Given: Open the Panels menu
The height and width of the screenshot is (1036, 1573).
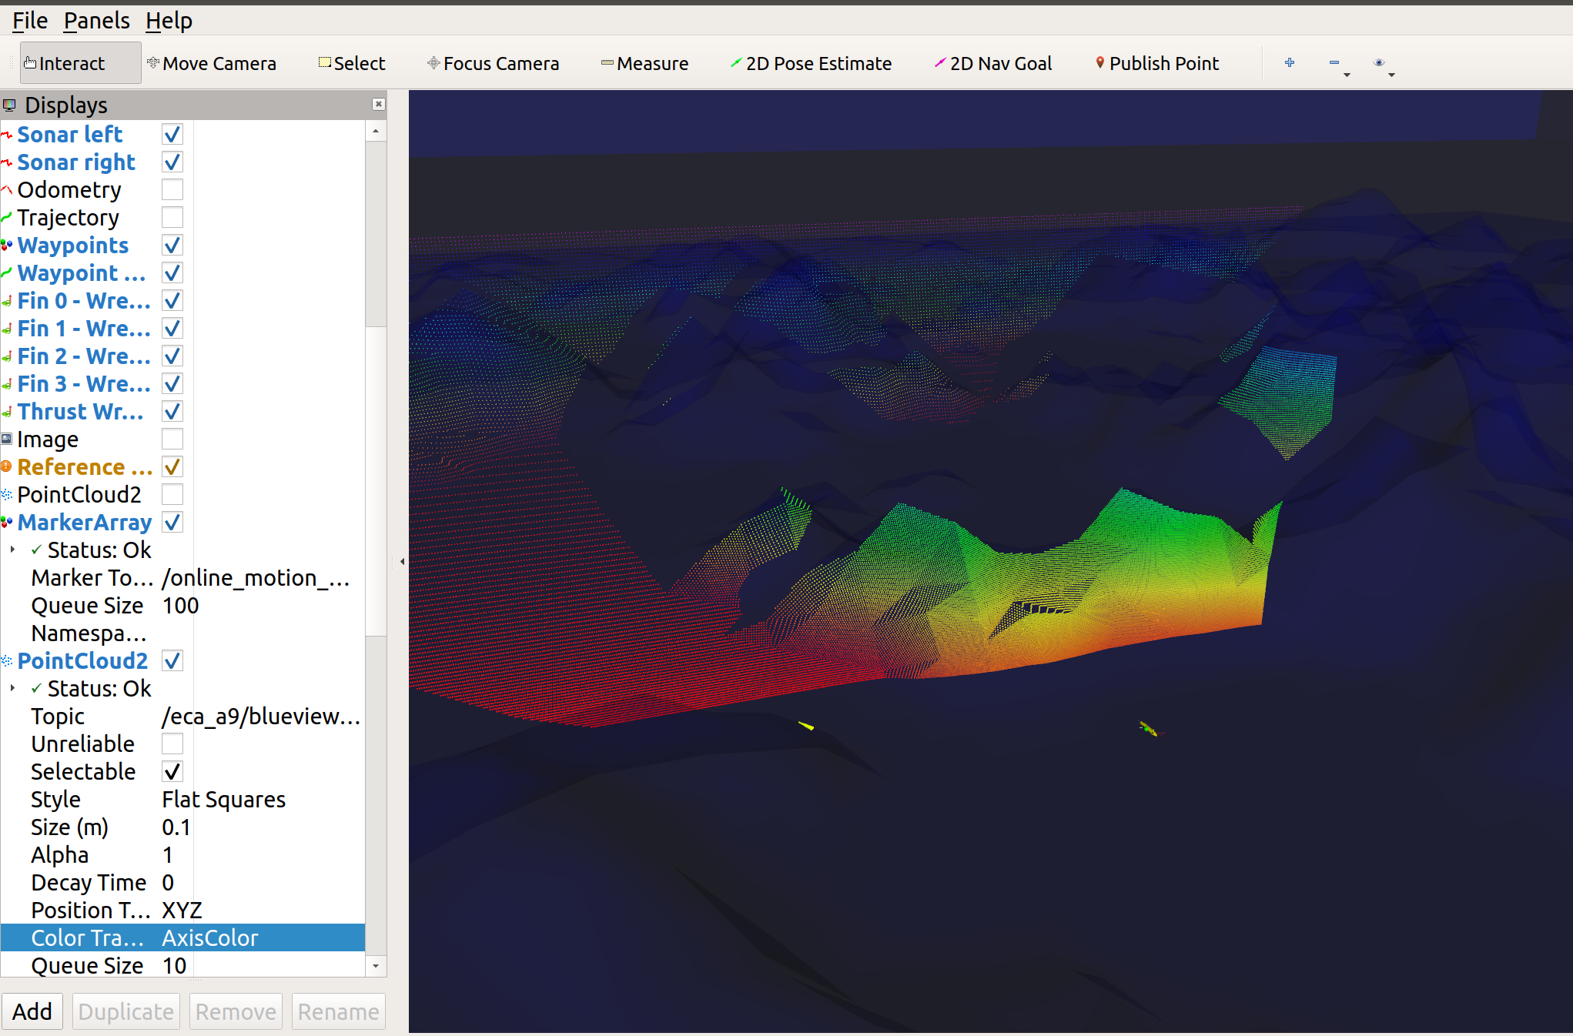Looking at the screenshot, I should (95, 20).
